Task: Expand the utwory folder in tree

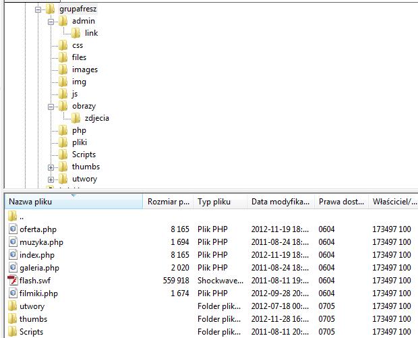Action: 51,179
